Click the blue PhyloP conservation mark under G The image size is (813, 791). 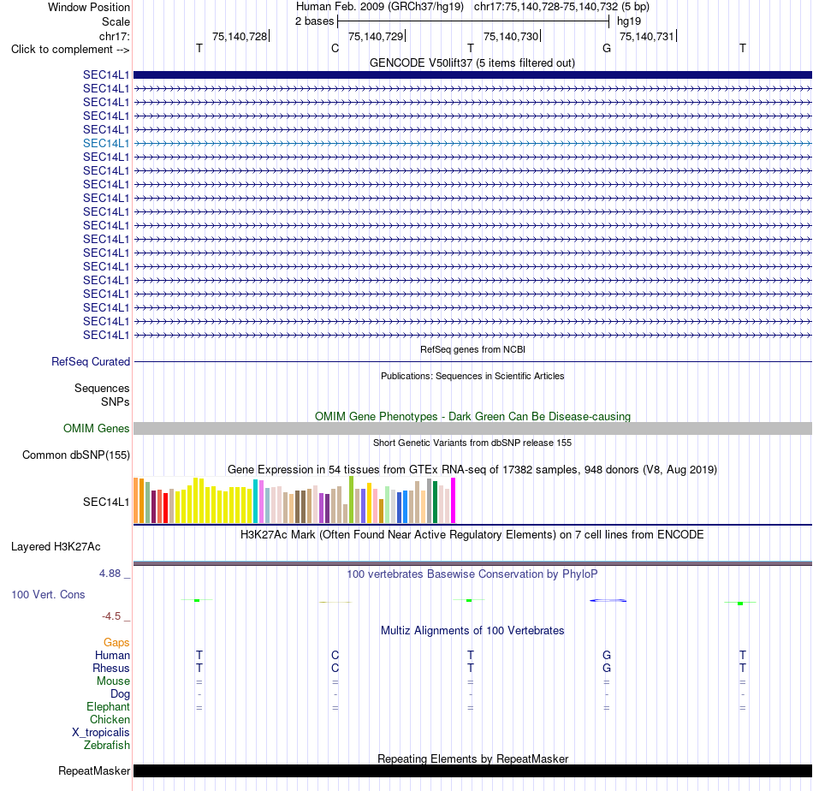pyautogui.click(x=608, y=601)
